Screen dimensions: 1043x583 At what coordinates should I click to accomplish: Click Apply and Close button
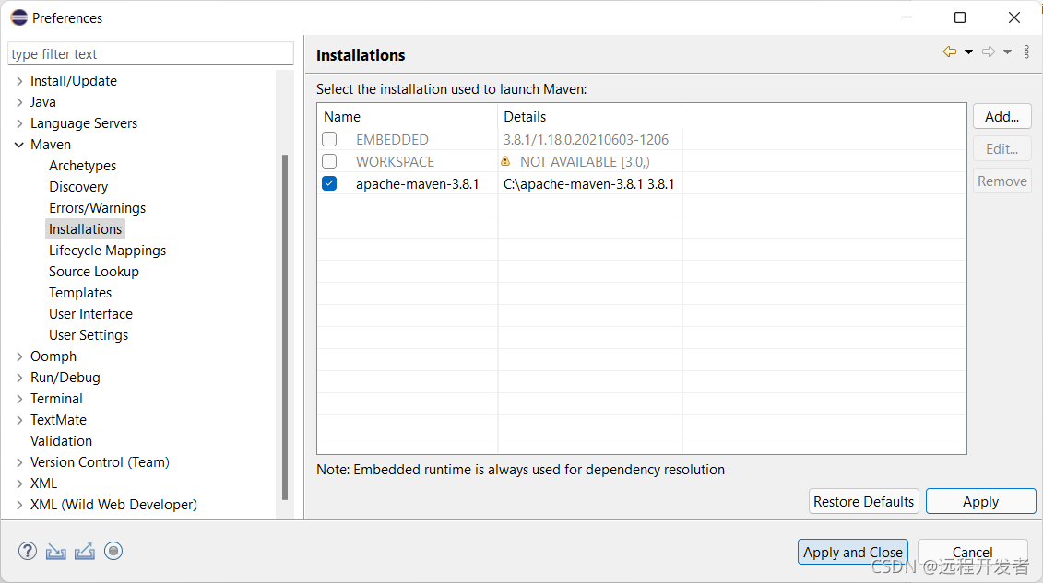[x=853, y=552]
